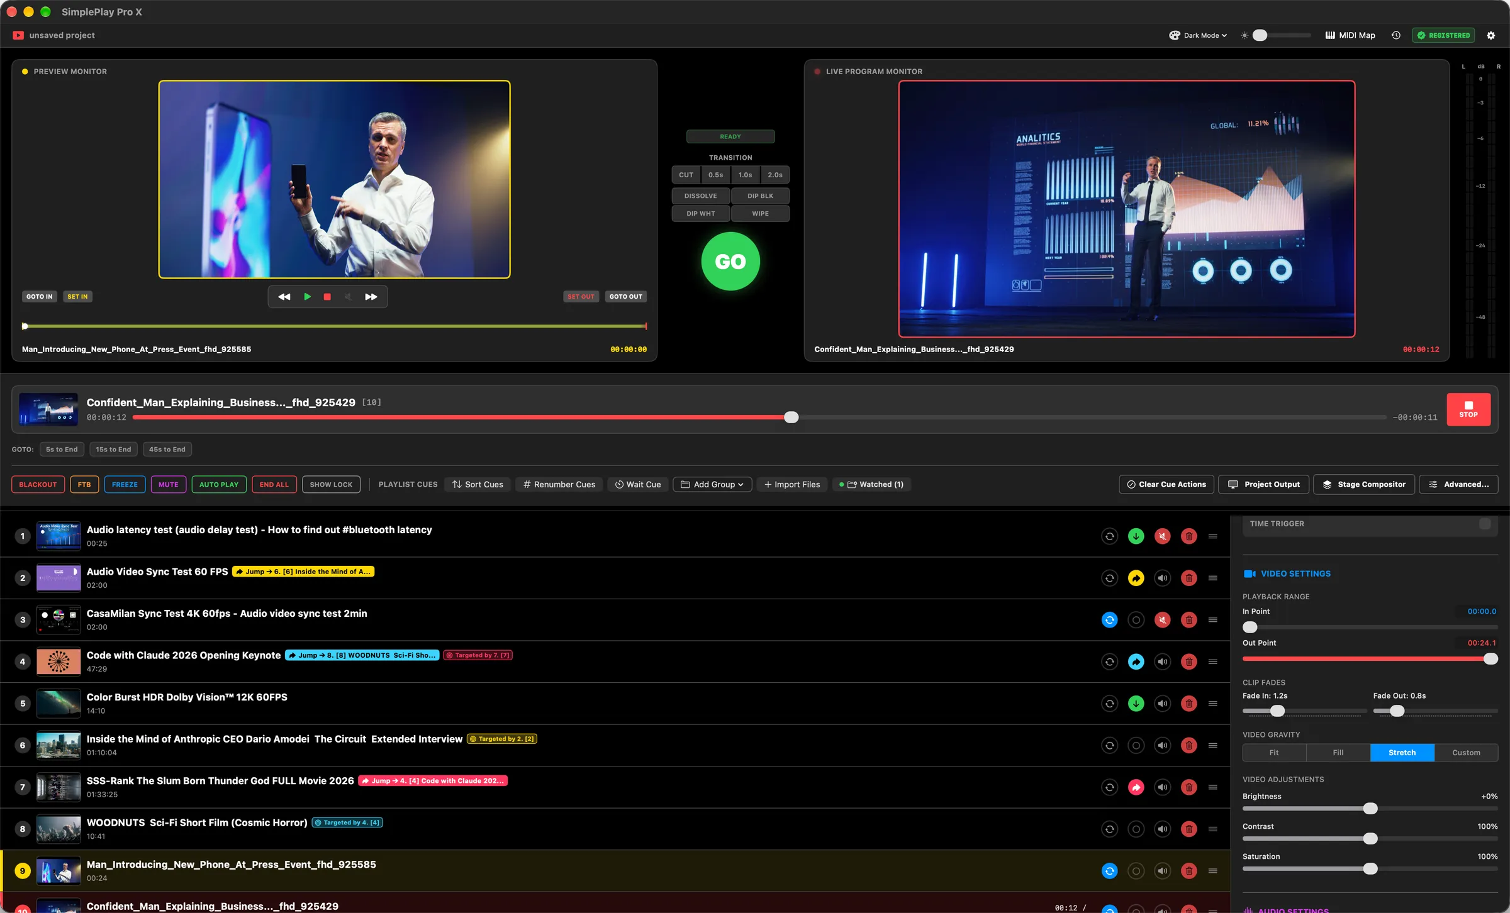The height and width of the screenshot is (913, 1510).
Task: Open Stage Compositor
Action: (1364, 485)
